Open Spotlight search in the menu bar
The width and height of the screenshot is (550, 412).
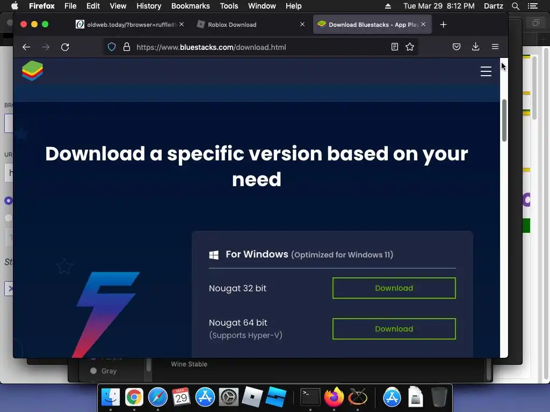[x=515, y=6]
